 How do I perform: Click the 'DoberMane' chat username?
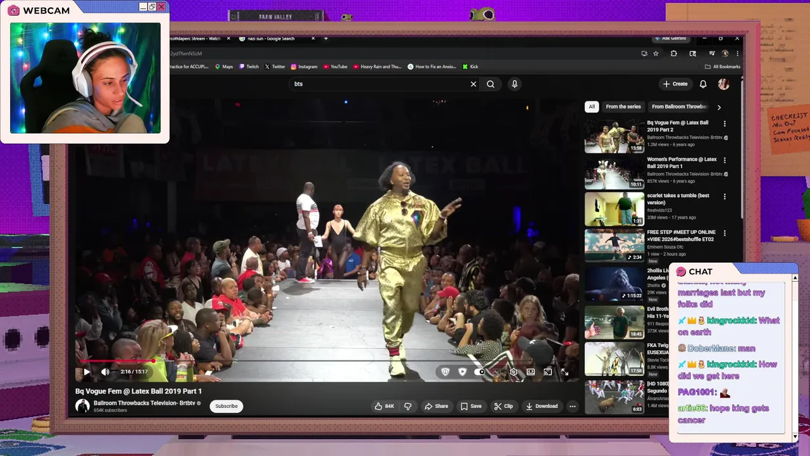point(712,348)
